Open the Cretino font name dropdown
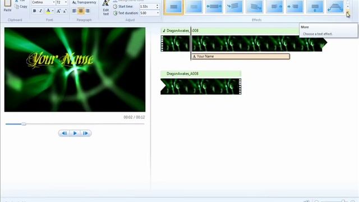The width and height of the screenshot is (359, 202). tap(54, 2)
